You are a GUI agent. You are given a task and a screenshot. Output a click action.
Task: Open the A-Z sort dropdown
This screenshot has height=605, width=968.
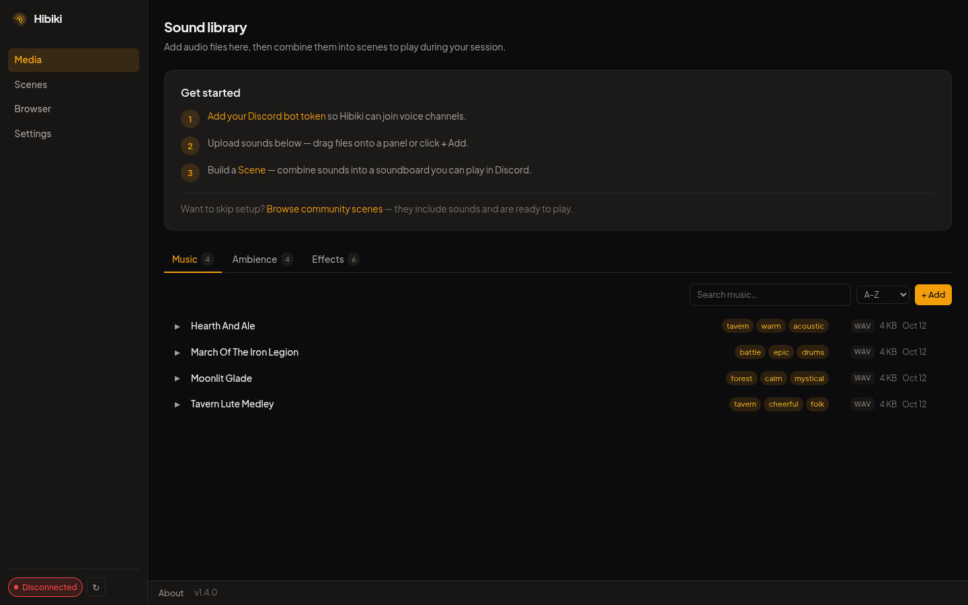pyautogui.click(x=883, y=295)
